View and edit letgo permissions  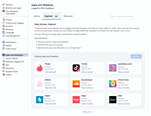point(87,104)
